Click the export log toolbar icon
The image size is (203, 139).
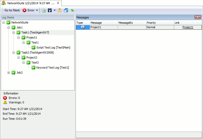pyautogui.click(x=43, y=10)
